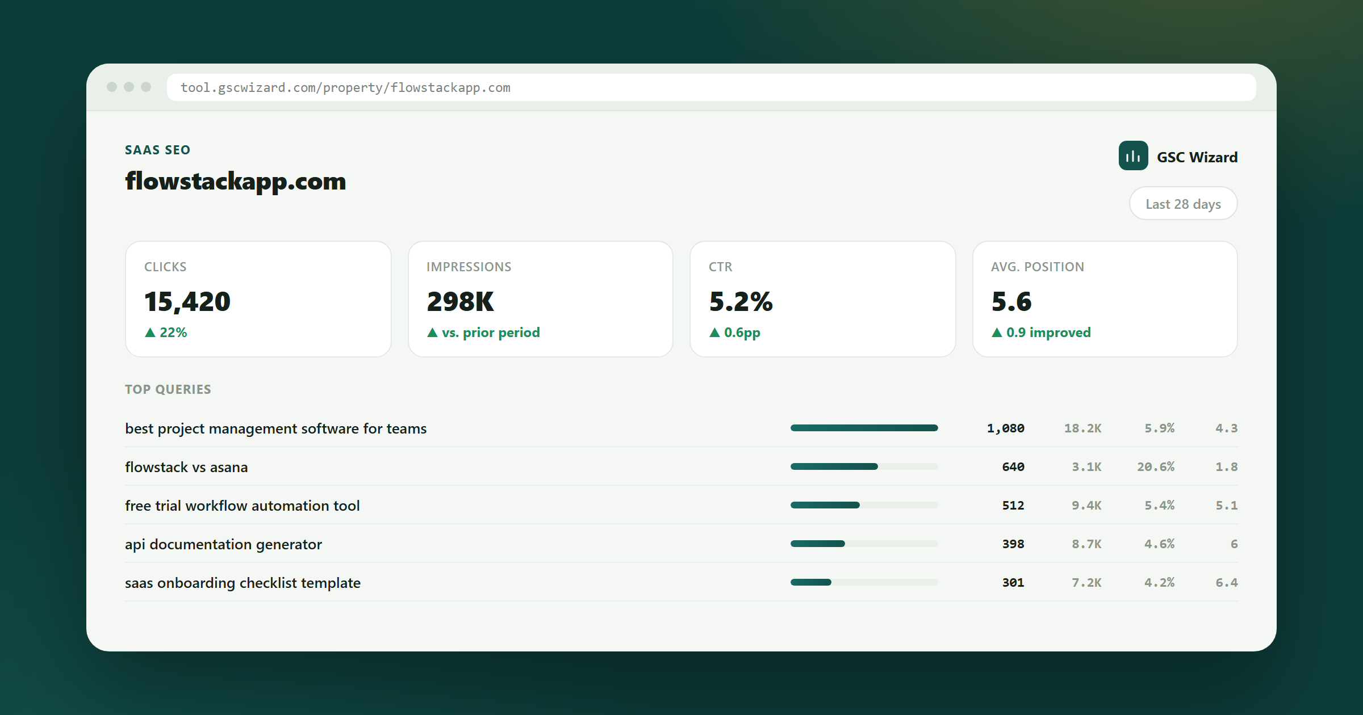Image resolution: width=1363 pixels, height=715 pixels.
Task: Click the flowstackapp.com property heading
Action: pos(236,182)
